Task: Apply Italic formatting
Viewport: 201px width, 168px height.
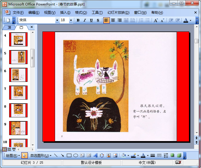Action: 85,20
